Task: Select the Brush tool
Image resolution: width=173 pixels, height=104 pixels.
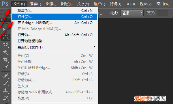Action: point(5,83)
